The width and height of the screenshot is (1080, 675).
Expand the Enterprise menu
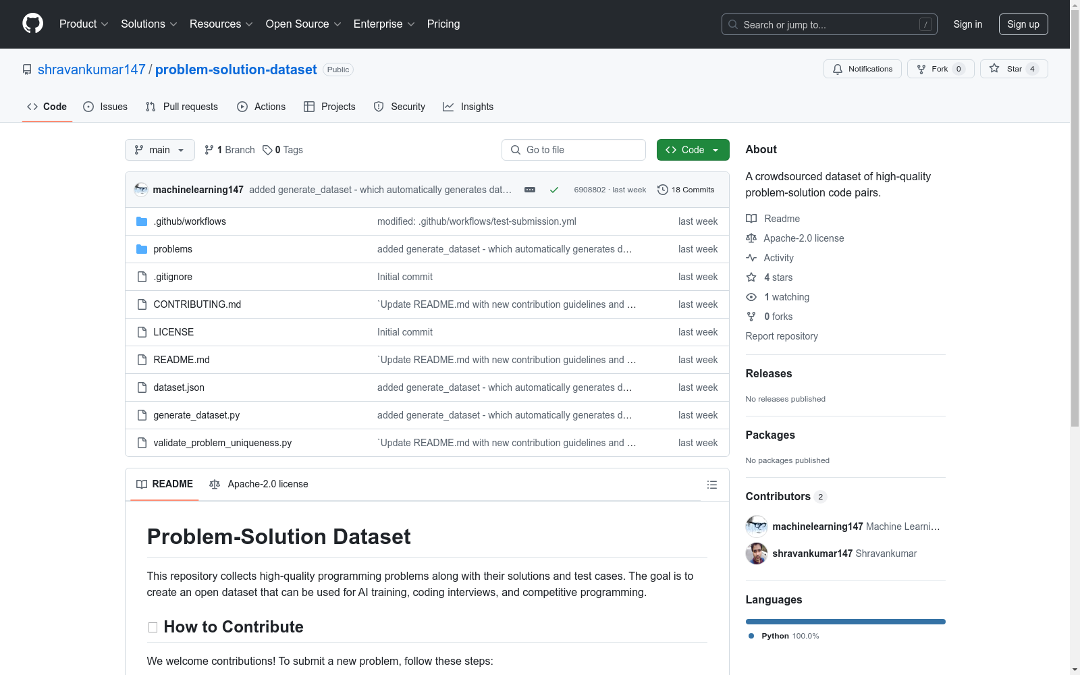pyautogui.click(x=384, y=24)
